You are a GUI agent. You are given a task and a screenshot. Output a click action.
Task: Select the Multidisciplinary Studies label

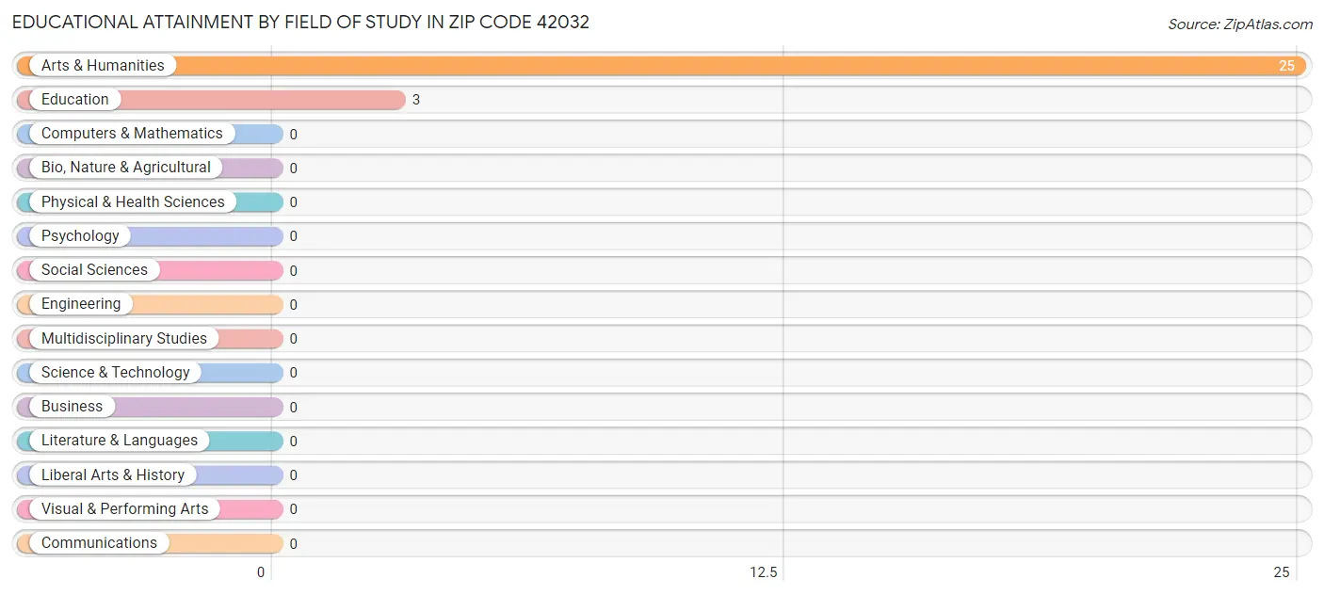[x=124, y=338]
